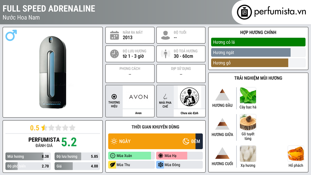Click the Mùa Thu leaf icon
Screen dimensions: 311x175
pos(112,165)
